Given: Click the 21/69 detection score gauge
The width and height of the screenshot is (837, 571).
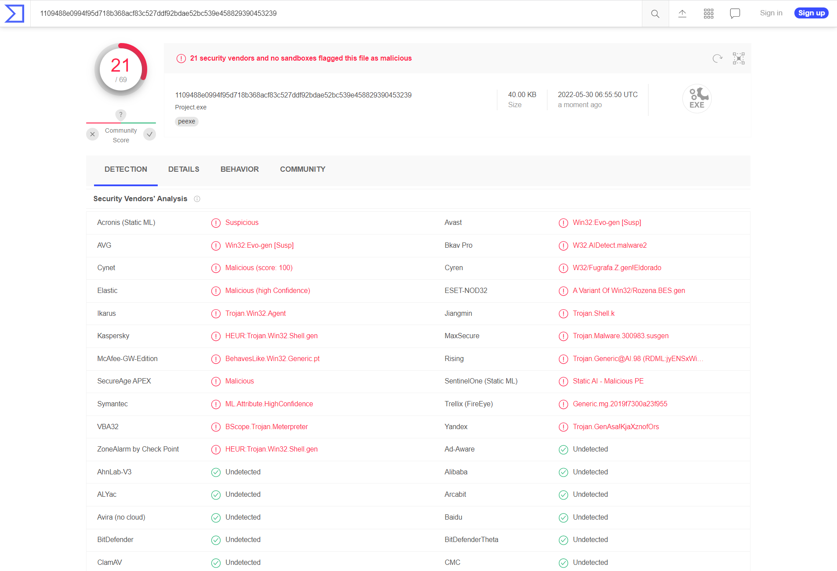Looking at the screenshot, I should click(121, 69).
